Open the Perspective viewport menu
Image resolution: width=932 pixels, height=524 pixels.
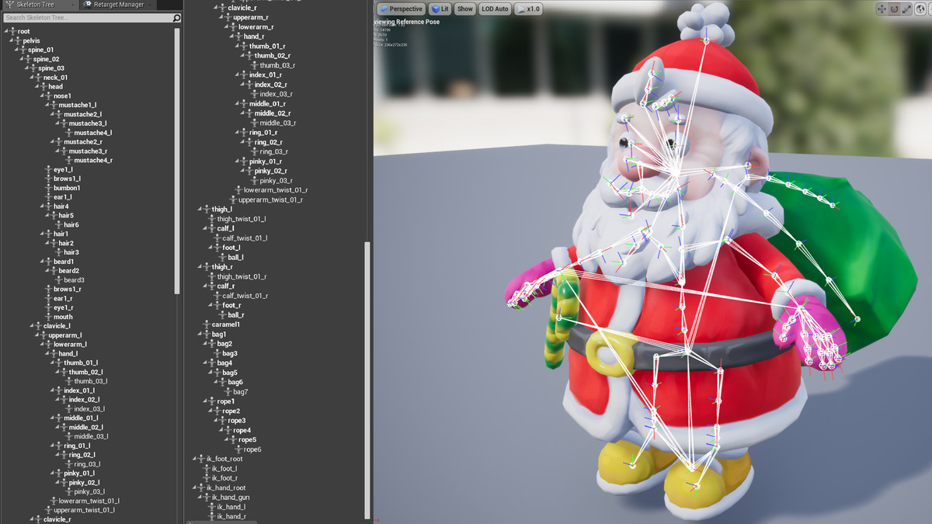click(x=402, y=9)
